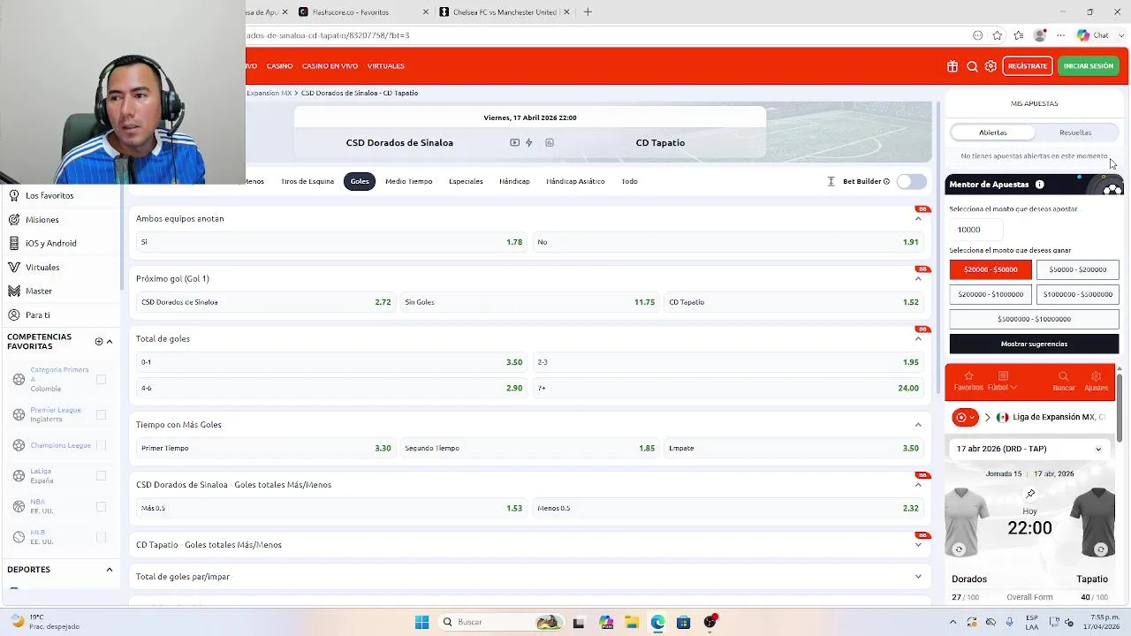Check the NBA EE. UU. checkbox
Image resolution: width=1131 pixels, height=636 pixels.
(101, 506)
